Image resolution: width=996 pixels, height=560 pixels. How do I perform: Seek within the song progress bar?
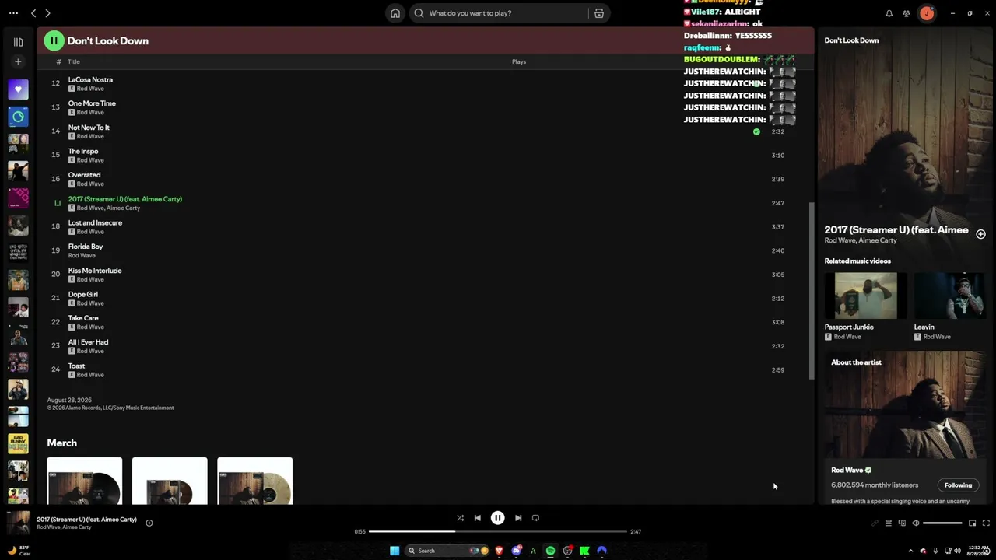pos(498,531)
